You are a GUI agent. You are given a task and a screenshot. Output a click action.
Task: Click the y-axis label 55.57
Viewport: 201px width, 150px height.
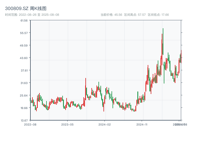[x=24, y=33]
